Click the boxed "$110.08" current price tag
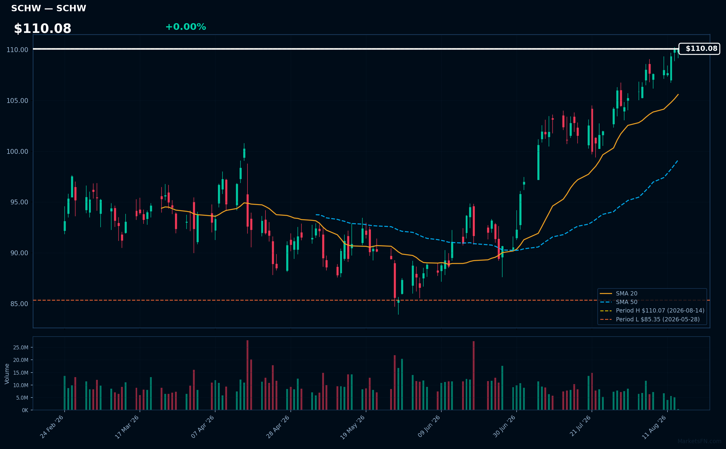 (699, 49)
